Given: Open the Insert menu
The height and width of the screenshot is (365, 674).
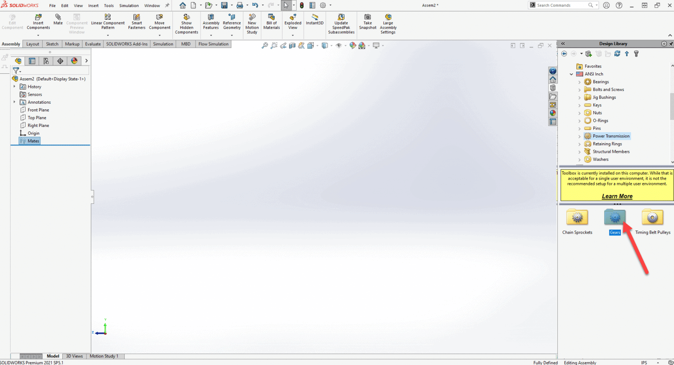Looking at the screenshot, I should click(93, 6).
